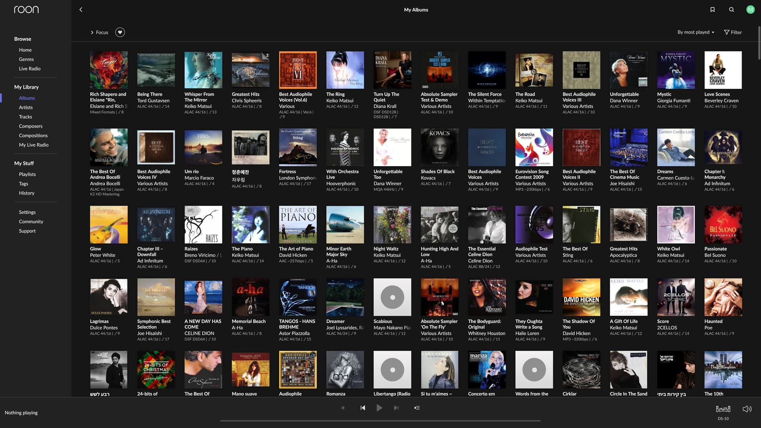
Task: Open Love Scenes album cover
Action: [x=723, y=70]
